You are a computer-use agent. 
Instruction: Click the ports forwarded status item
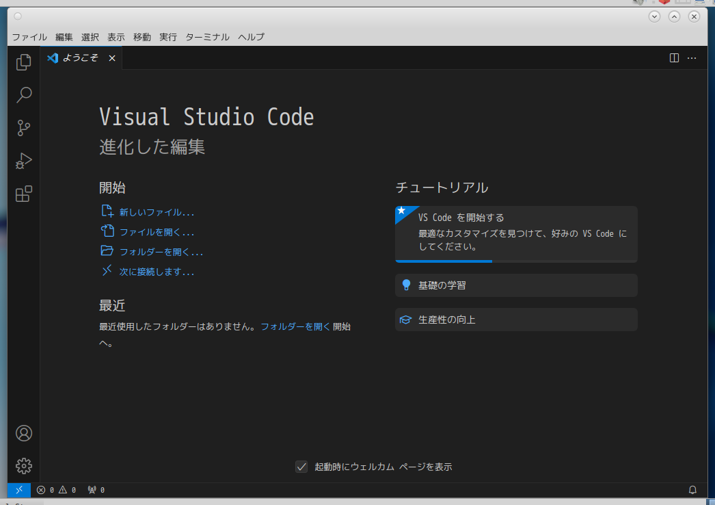coord(96,490)
